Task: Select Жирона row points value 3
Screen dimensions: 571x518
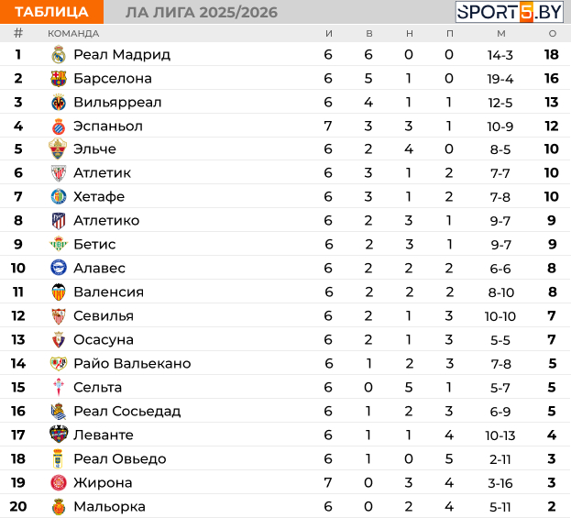Action: (x=552, y=482)
